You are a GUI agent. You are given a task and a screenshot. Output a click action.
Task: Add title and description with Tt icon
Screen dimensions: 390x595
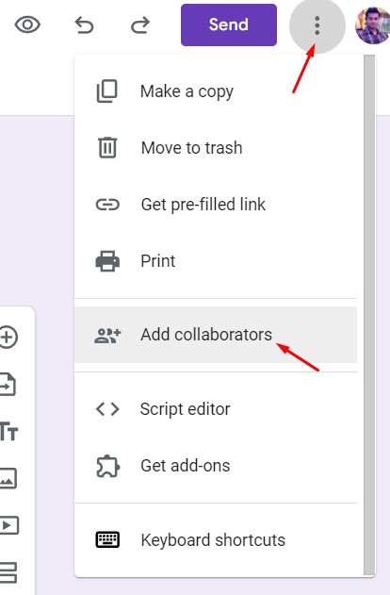pos(8,432)
